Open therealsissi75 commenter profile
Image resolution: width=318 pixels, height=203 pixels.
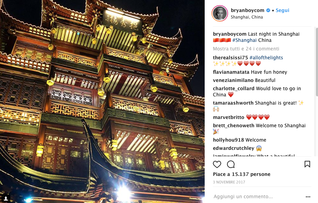(x=230, y=58)
